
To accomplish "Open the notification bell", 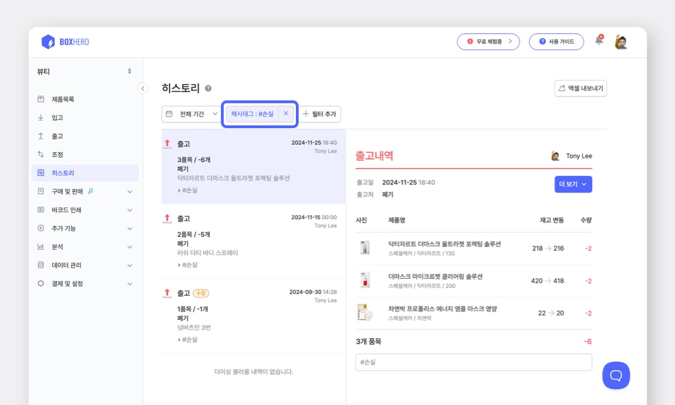I will (598, 41).
